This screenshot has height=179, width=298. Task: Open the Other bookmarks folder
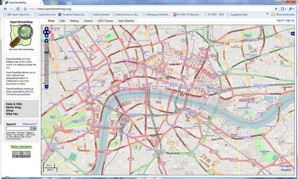click(x=283, y=14)
